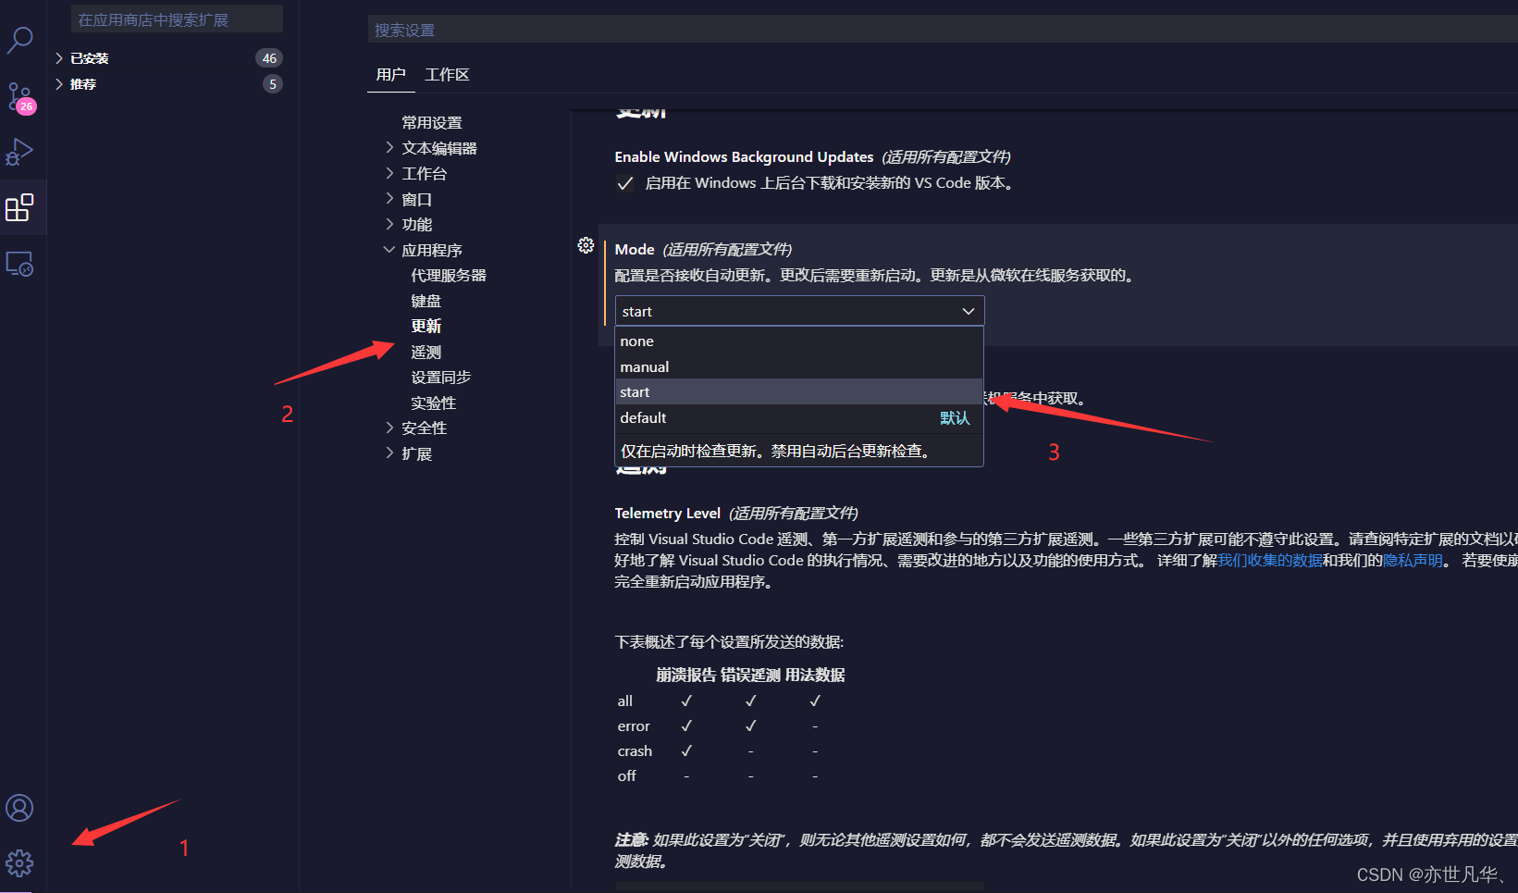
Task: Expand the 推荐 extensions section
Action: [x=76, y=84]
